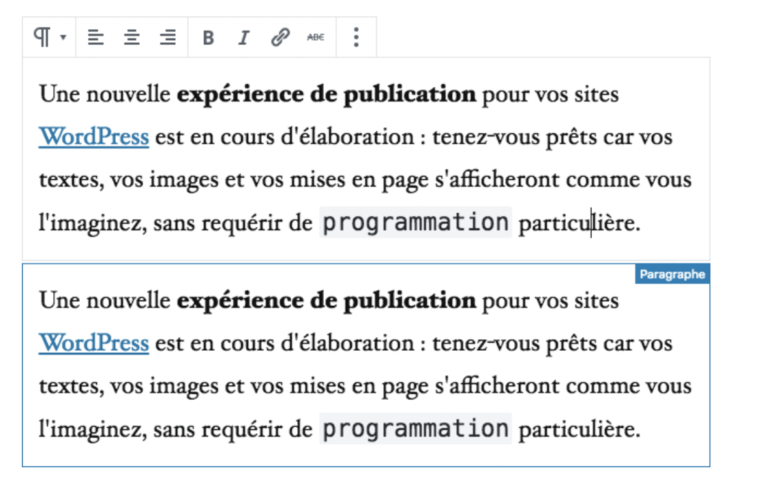Open more options three-dot menu
765x485 pixels.
(x=356, y=37)
